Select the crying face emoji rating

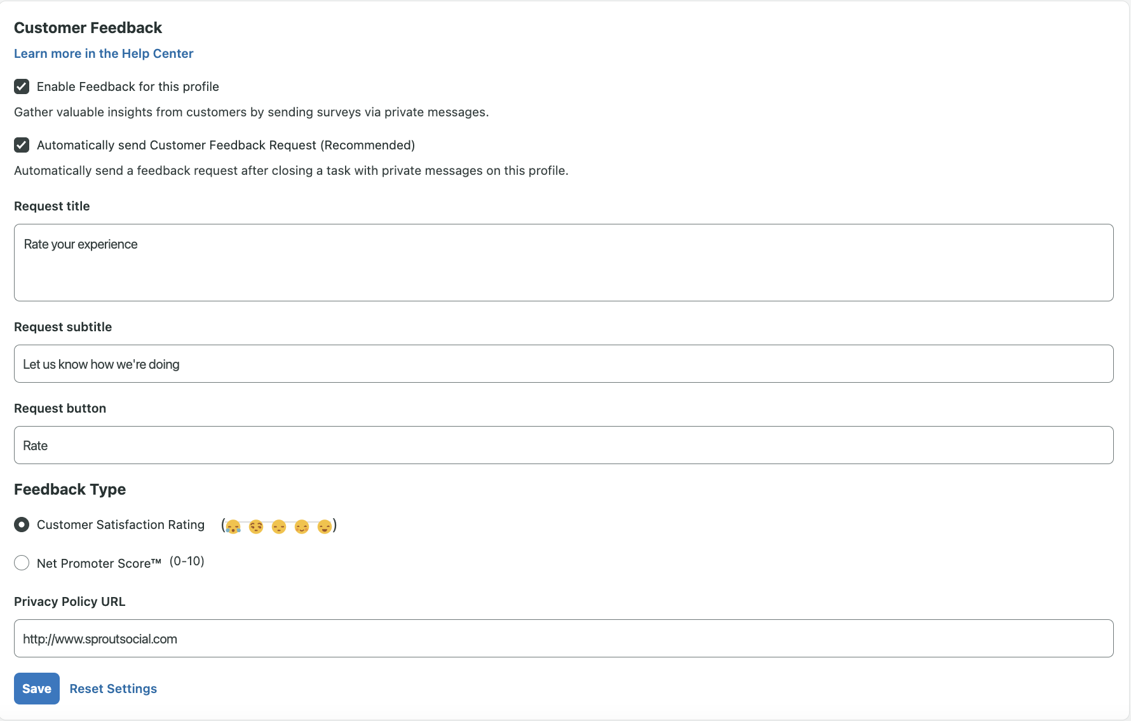point(233,527)
